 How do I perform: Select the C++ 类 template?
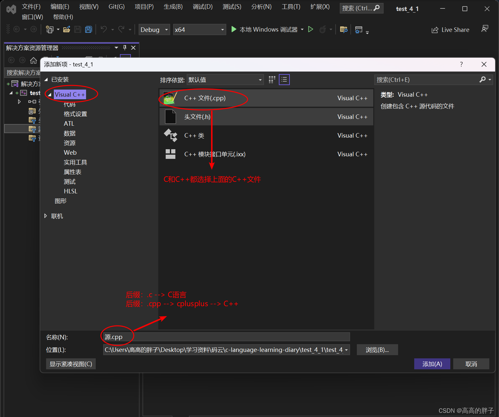click(x=266, y=135)
